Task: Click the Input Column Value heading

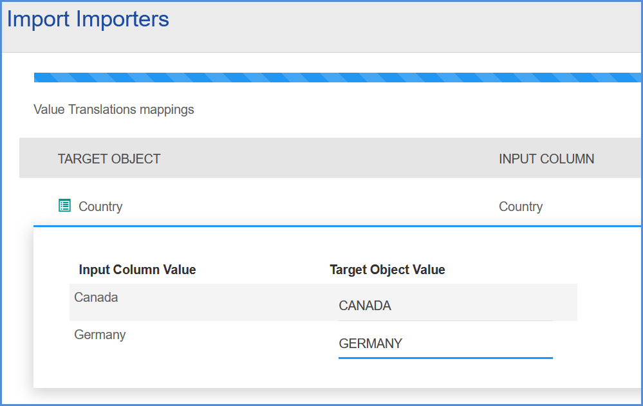Action: click(137, 270)
